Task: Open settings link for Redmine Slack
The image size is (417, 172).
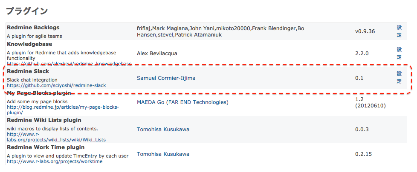Action: pyautogui.click(x=399, y=78)
